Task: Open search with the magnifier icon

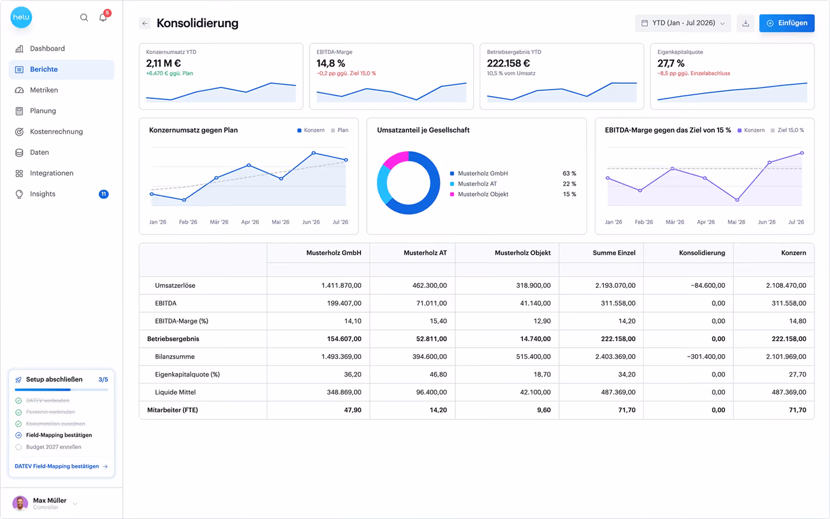Action: [84, 18]
